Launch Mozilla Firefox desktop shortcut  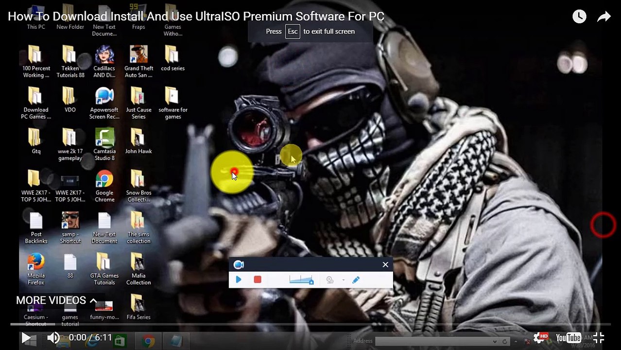coord(36,269)
